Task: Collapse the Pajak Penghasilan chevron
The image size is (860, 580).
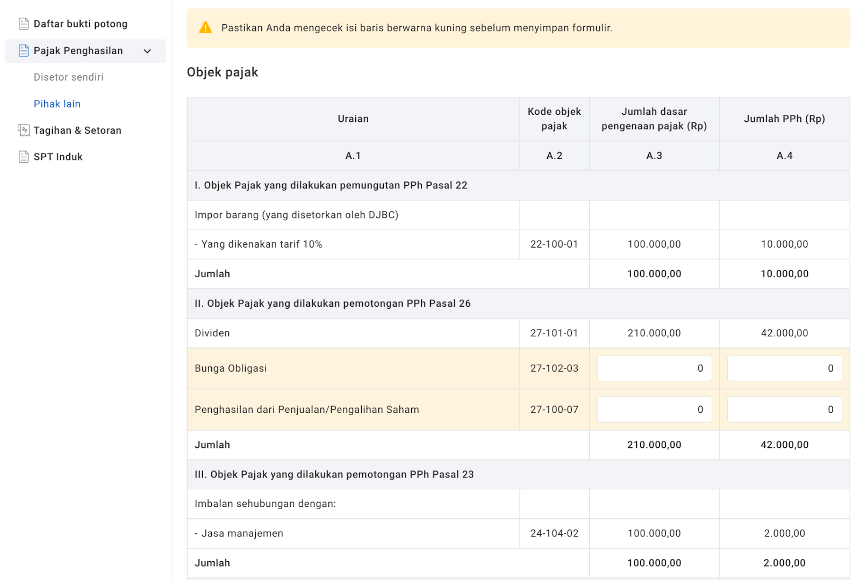Action: 147,51
